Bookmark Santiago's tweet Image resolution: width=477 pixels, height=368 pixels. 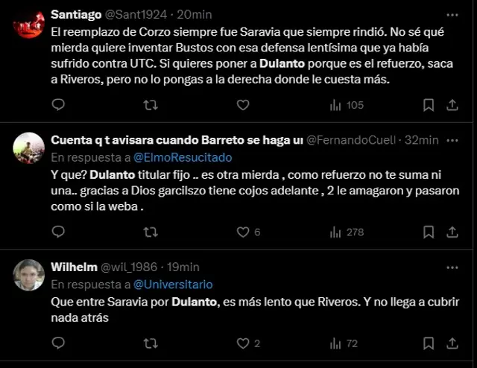[x=429, y=105]
